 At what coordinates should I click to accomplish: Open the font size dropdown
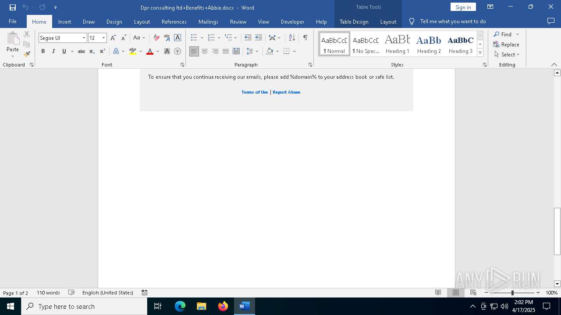pos(104,38)
